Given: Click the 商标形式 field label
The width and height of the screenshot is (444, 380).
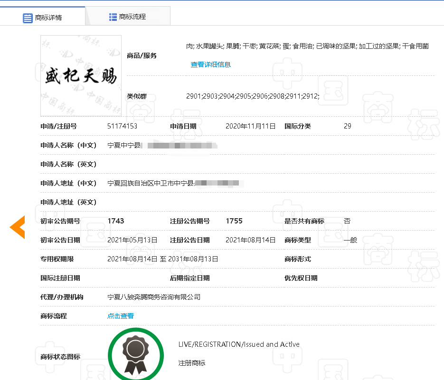Looking at the screenshot, I should [x=298, y=259].
